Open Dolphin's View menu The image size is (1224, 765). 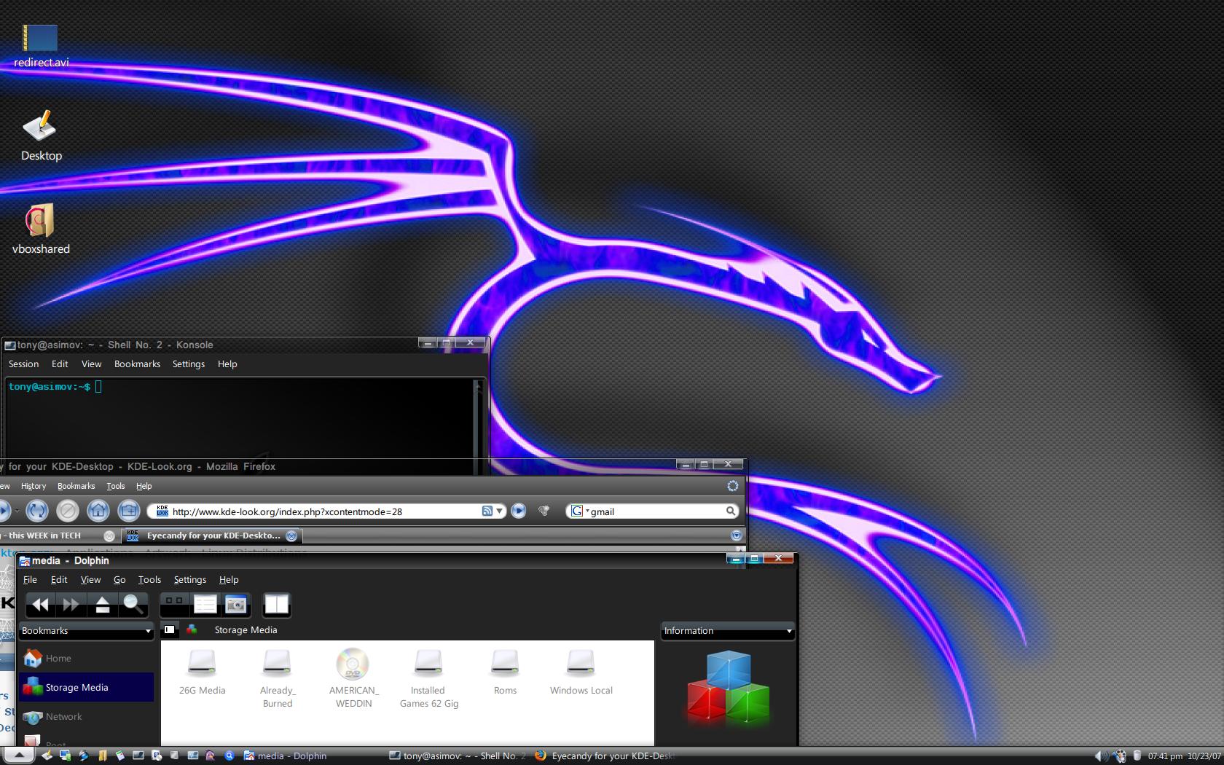90,580
